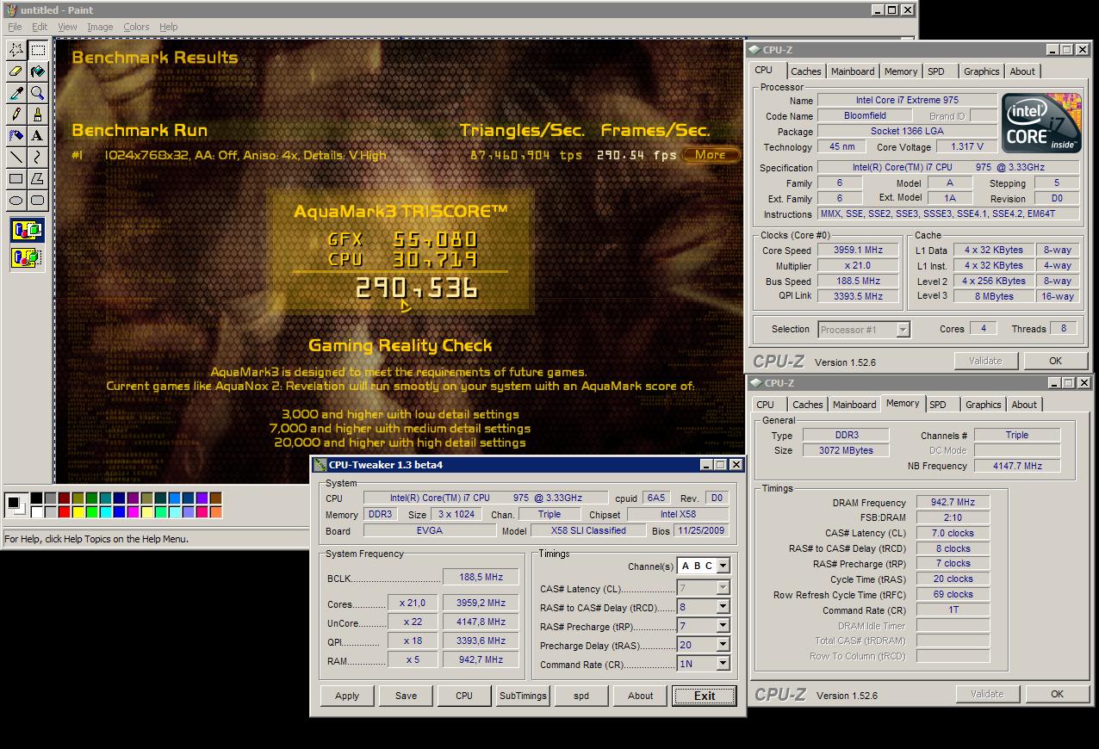
Task: Click the RAM multiplier field 'x 5'
Action: [412, 659]
